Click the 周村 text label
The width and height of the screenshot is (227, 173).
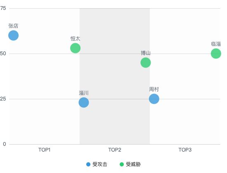click(154, 89)
